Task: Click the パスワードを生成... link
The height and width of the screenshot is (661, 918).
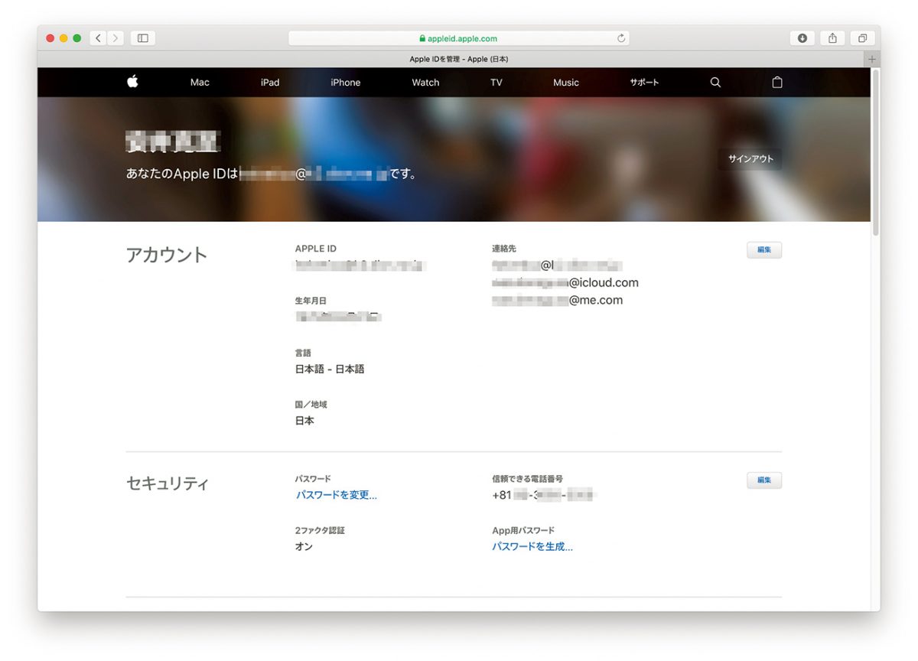Action: tap(532, 546)
